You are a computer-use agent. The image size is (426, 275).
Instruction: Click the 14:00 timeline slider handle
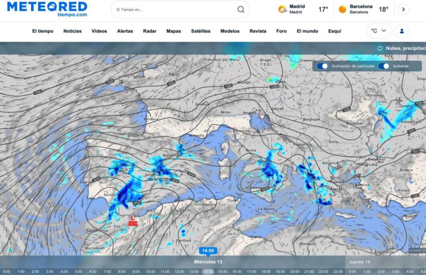(x=208, y=251)
